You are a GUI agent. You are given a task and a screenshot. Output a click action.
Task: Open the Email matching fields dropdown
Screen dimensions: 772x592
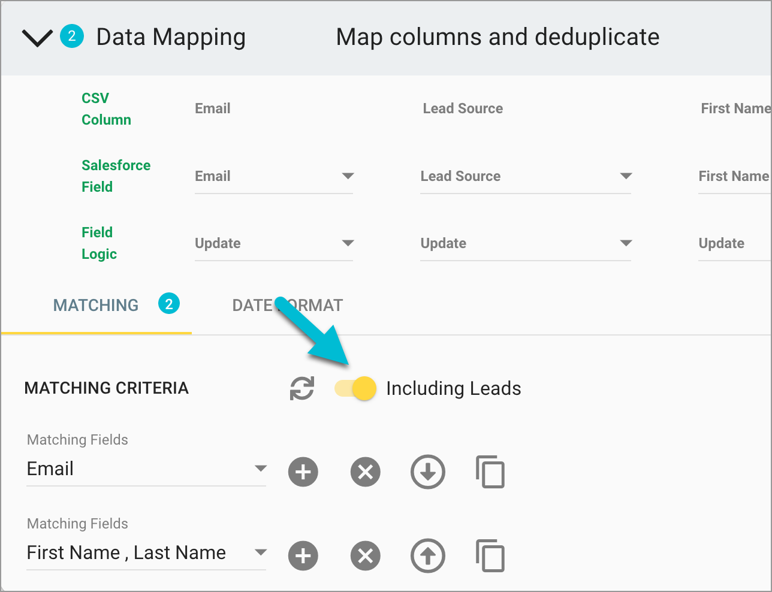(x=260, y=469)
